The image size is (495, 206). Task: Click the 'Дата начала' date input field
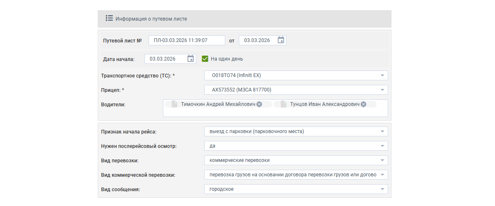tap(163, 59)
